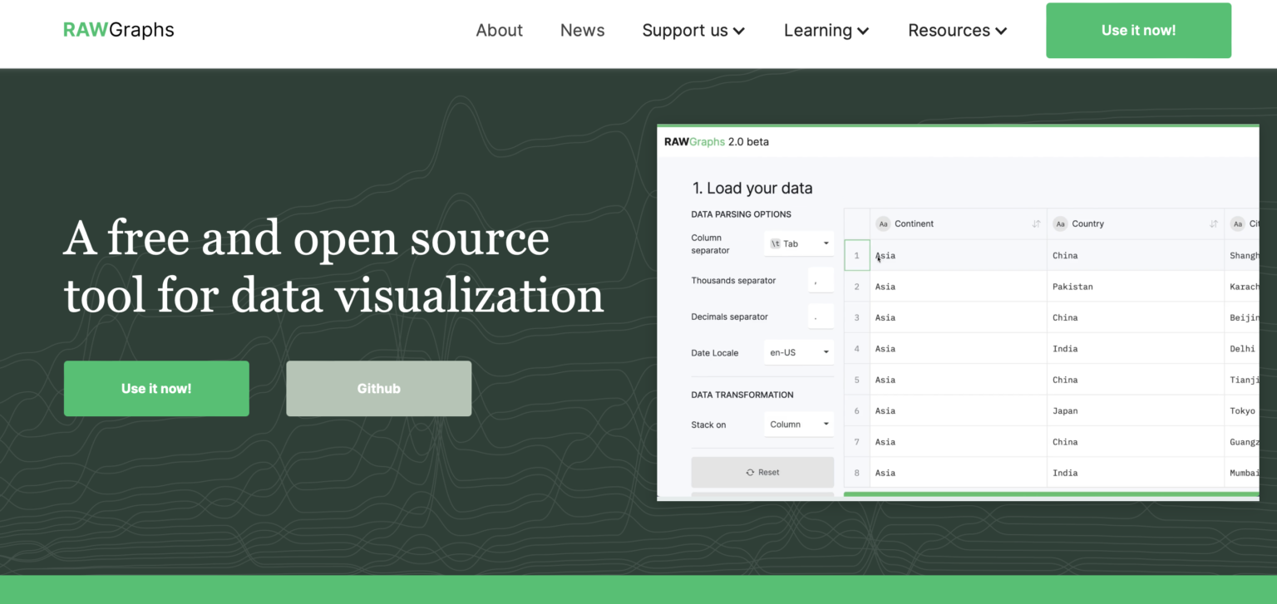Viewport: 1277px width, 604px height.
Task: Click the China cell in row 3
Action: coord(1136,317)
